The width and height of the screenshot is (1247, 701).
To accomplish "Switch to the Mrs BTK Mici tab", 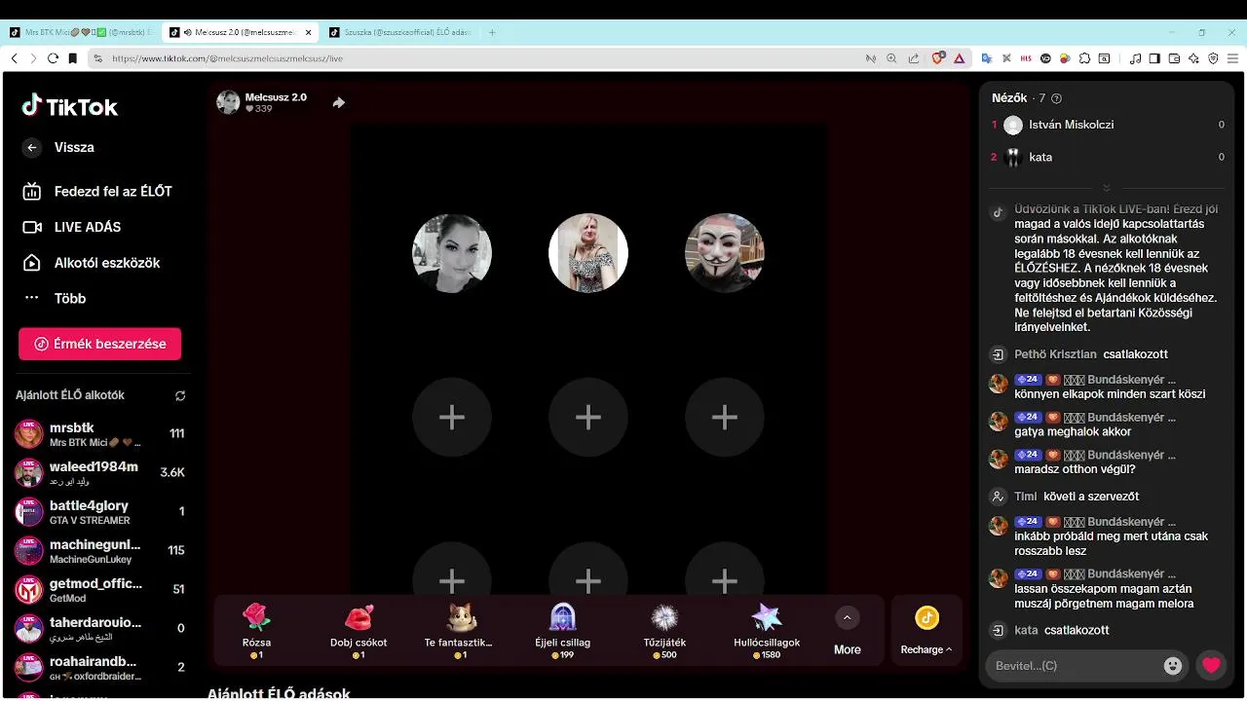I will [81, 32].
